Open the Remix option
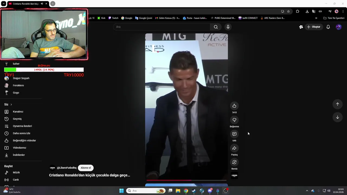Image resolution: width=347 pixels, height=195 pixels. (x=234, y=162)
